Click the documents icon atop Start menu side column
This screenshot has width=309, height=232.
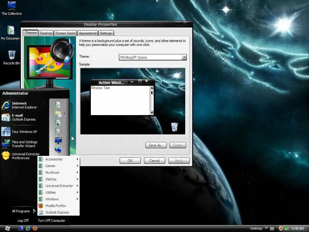pos(58,105)
